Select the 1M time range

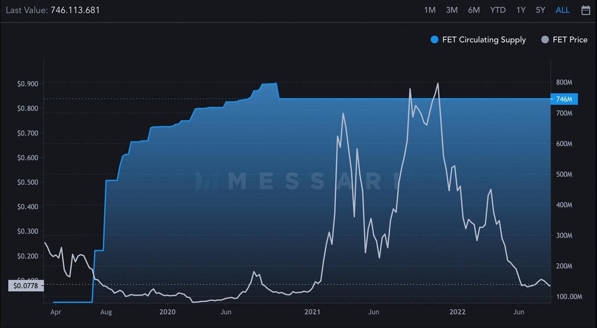coord(430,10)
